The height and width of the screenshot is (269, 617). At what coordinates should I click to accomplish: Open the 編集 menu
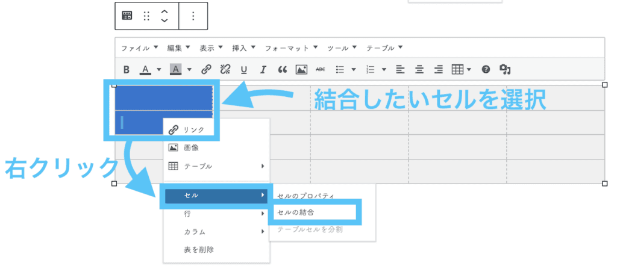pos(178,48)
